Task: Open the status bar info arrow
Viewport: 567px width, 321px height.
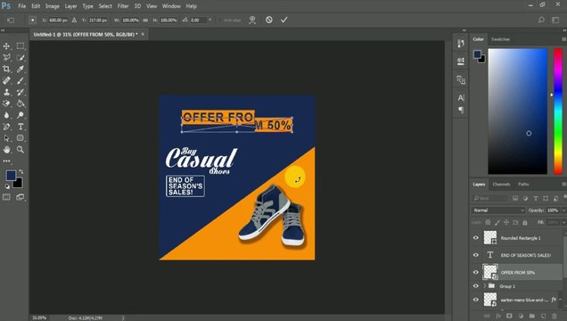Action: (x=123, y=318)
